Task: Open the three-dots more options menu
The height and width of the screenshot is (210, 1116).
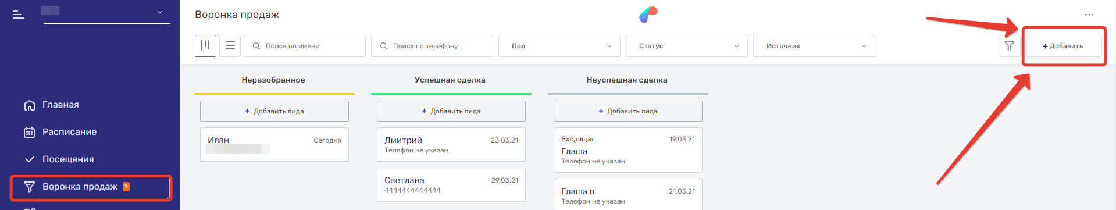Action: pyautogui.click(x=1089, y=15)
